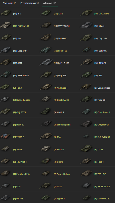Open the Gonkiewicza tank link
The height and width of the screenshot is (203, 115).
tap(102, 88)
